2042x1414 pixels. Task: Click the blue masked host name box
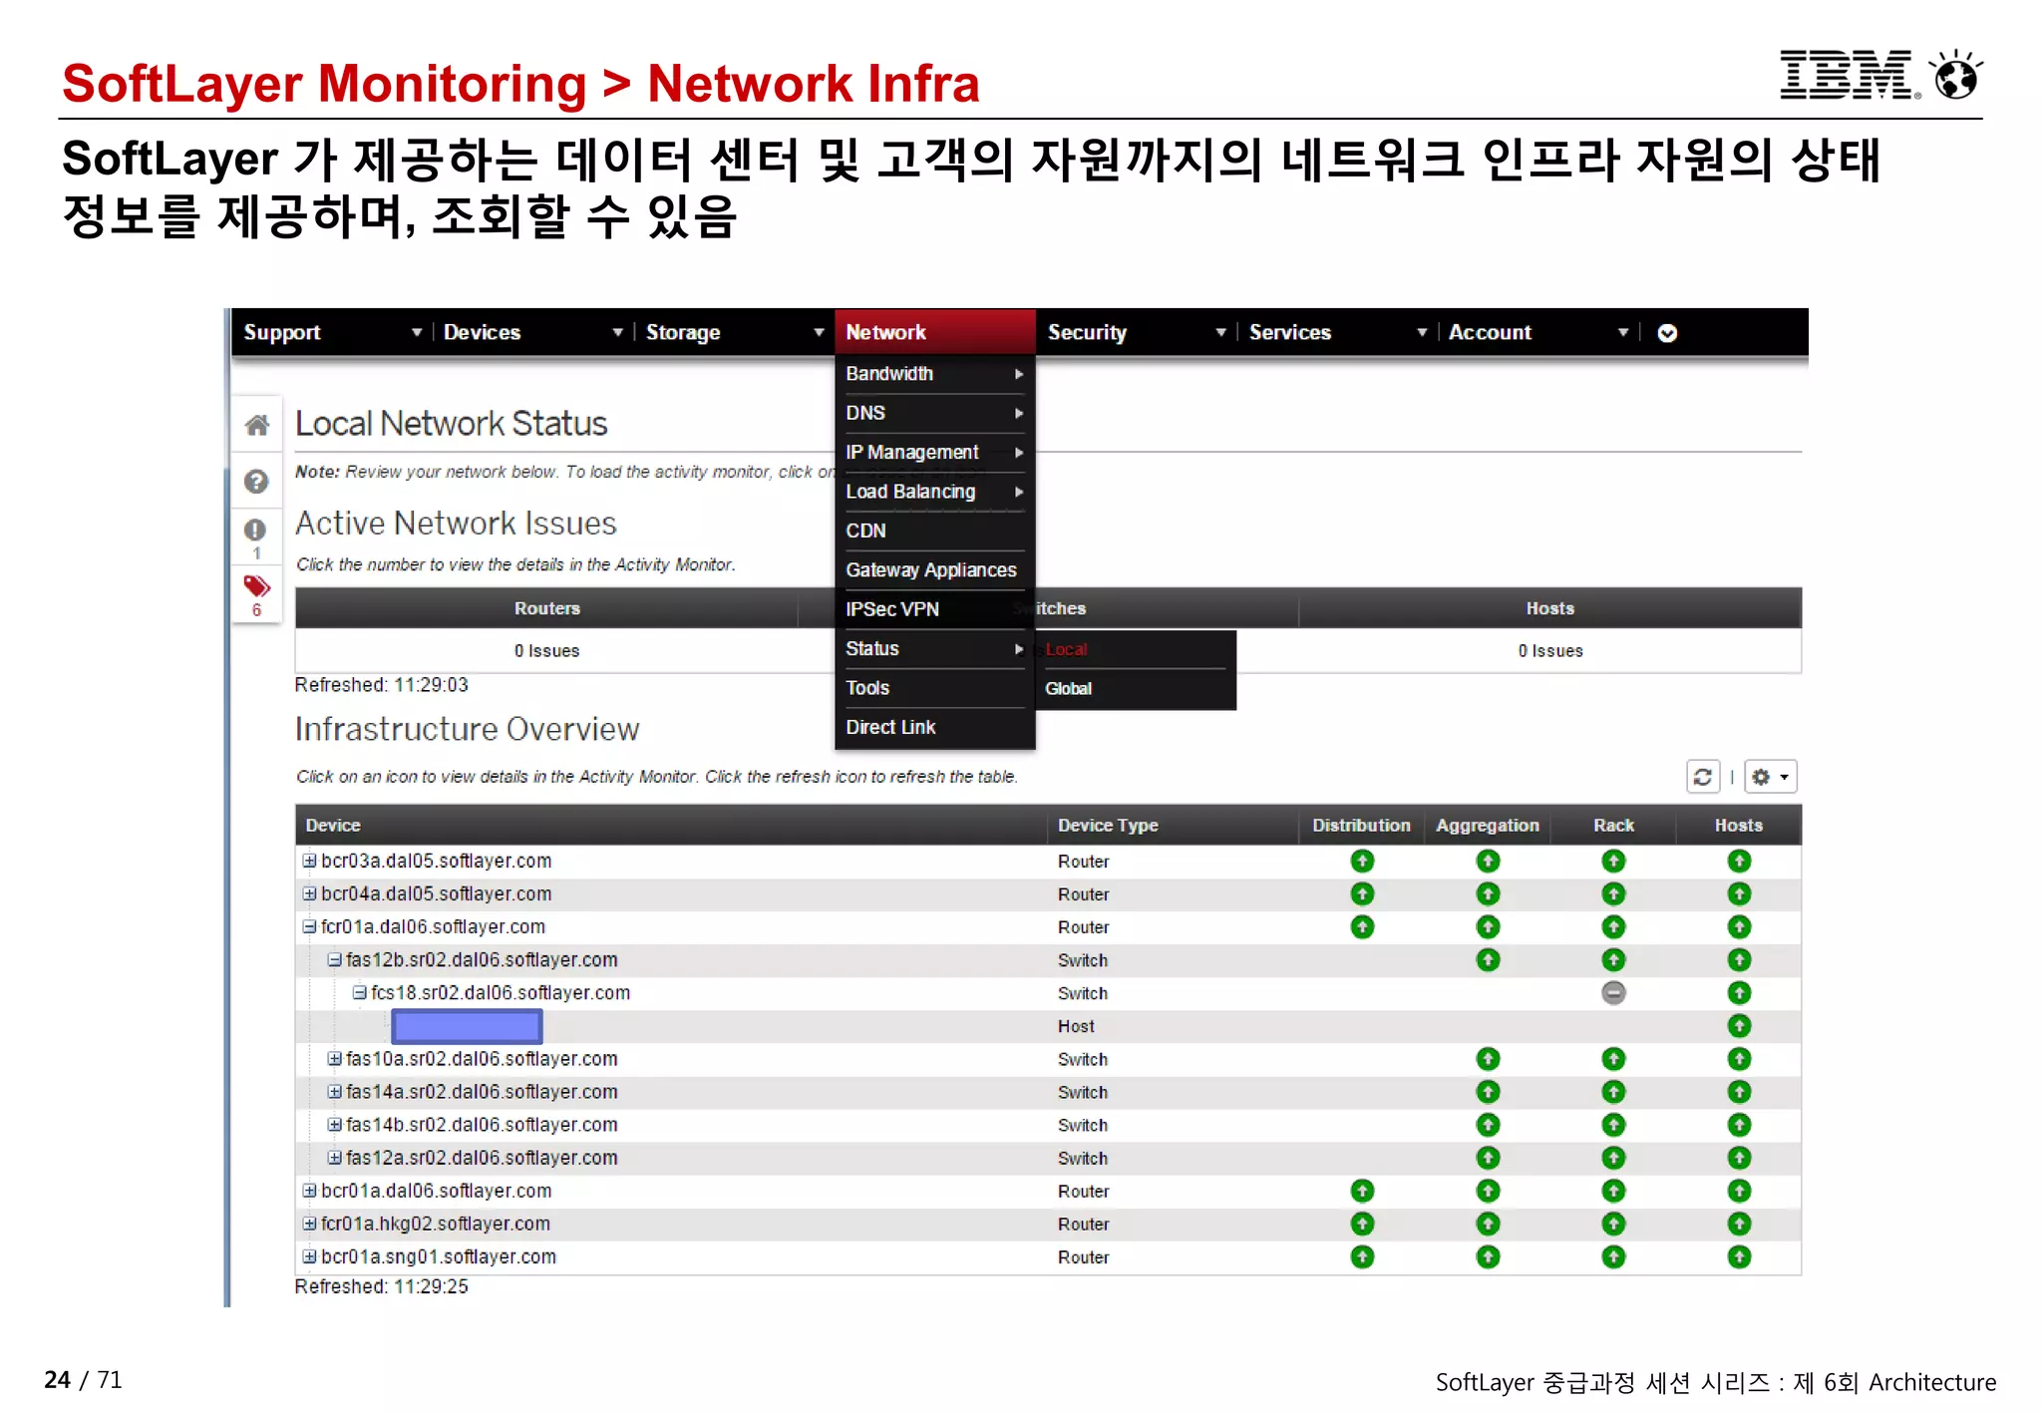tap(467, 1026)
